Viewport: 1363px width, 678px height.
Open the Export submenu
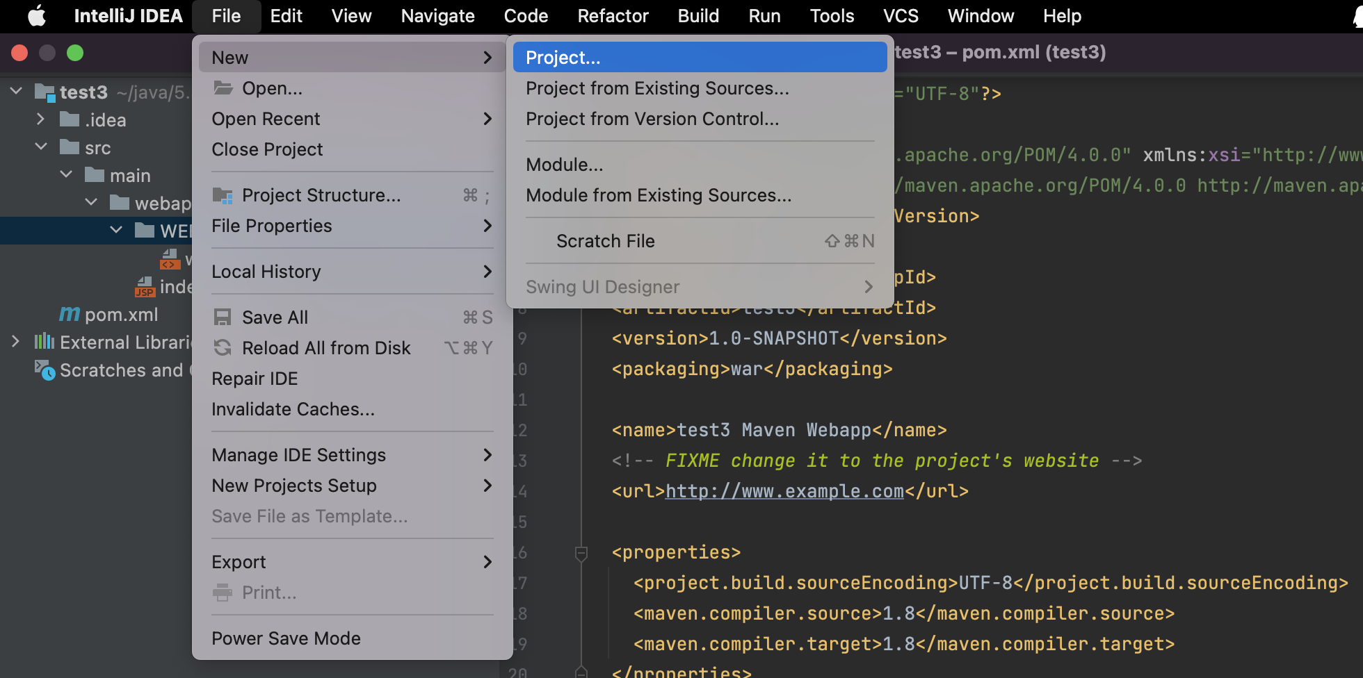(352, 562)
